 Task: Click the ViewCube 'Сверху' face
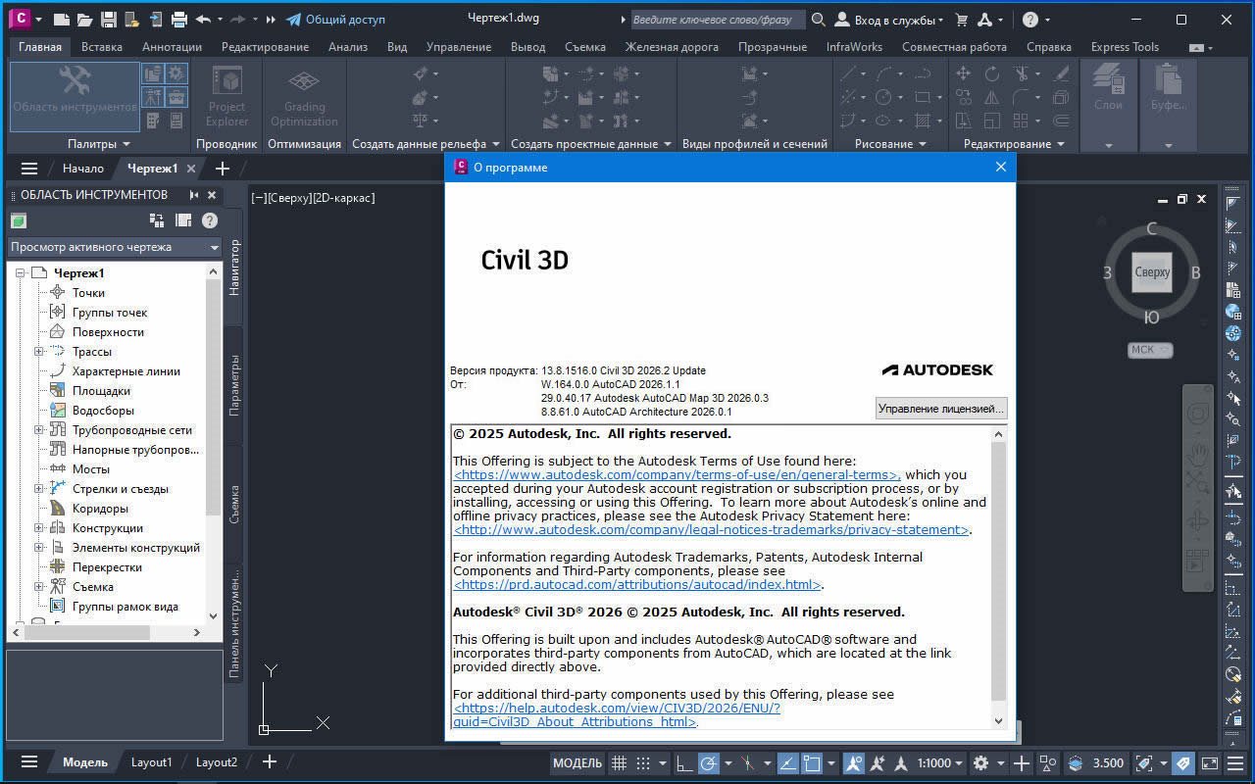1151,272
